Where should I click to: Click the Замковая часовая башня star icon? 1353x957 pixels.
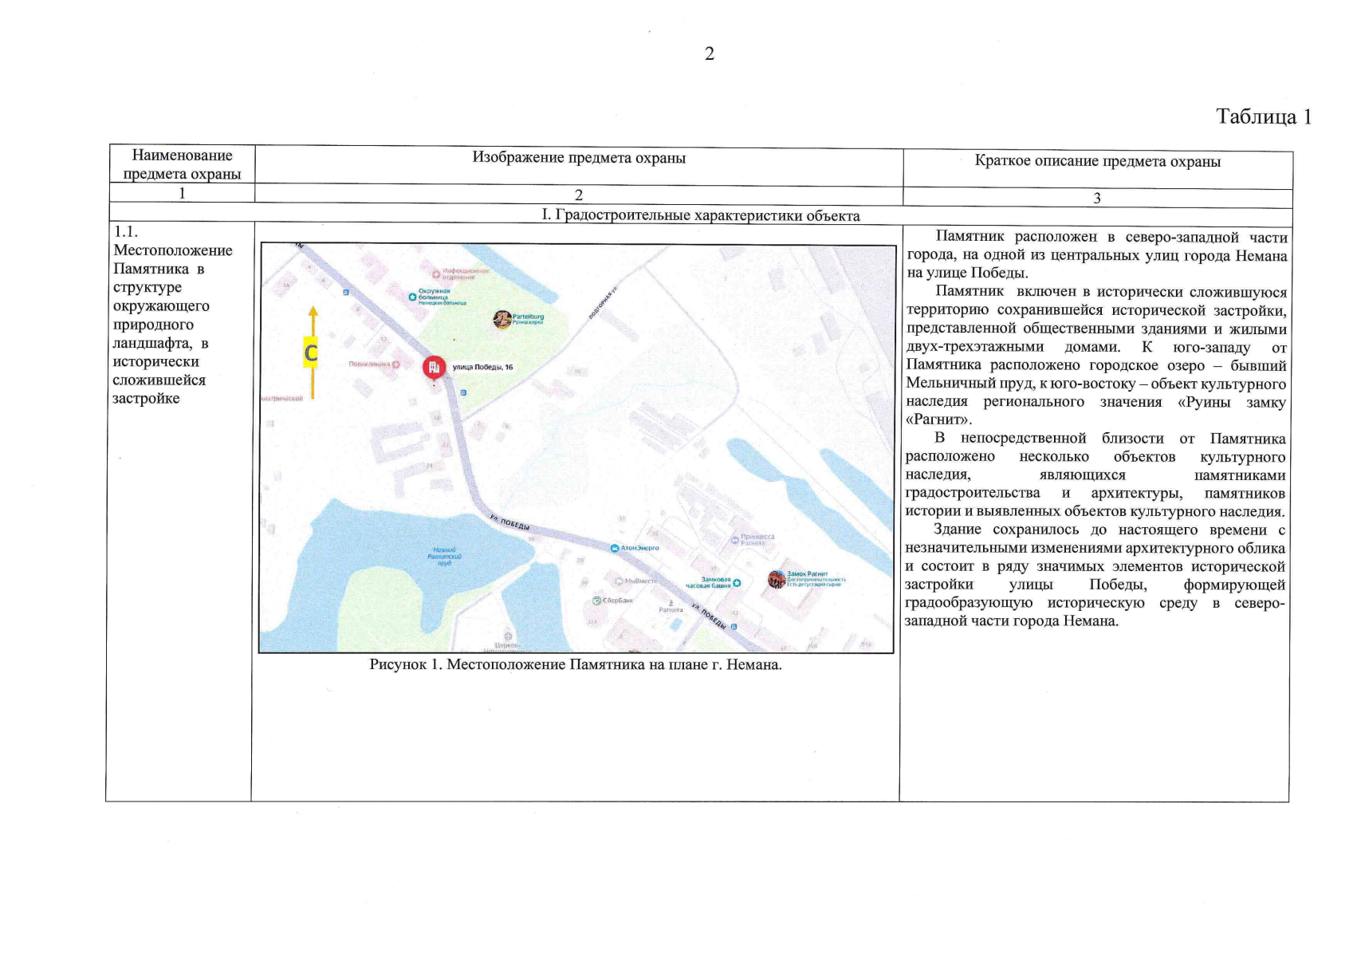point(737,583)
